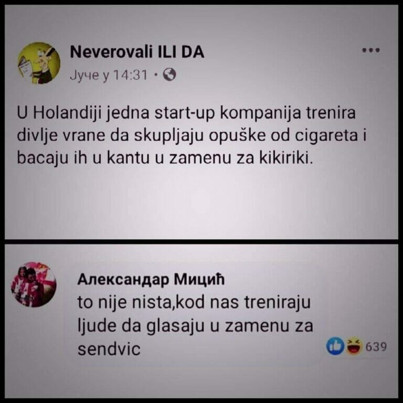Image resolution: width=403 pixels, height=403 pixels.
Task: Open the three-dot post options menu
Action: coord(371,50)
